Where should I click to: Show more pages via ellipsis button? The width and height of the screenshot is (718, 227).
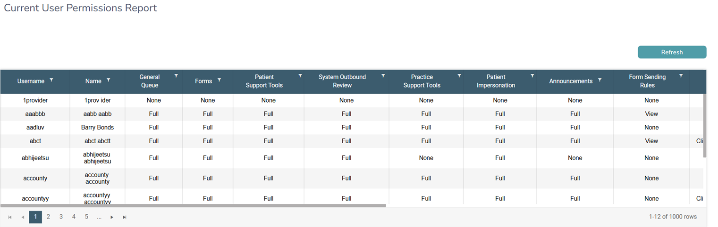99,217
